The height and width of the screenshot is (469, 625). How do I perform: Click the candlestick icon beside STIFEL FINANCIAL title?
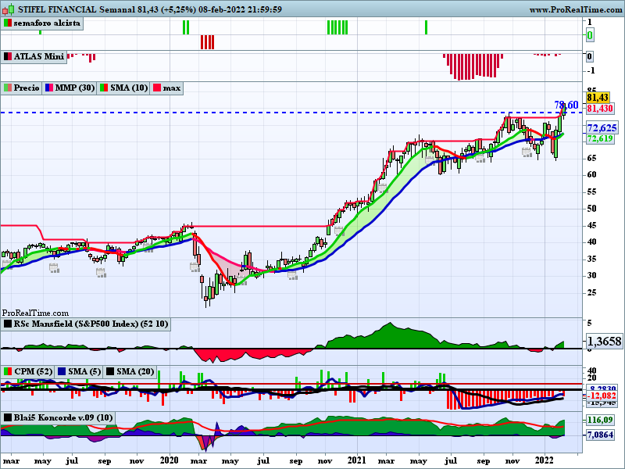point(8,9)
